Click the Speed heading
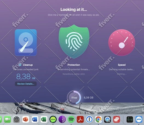Screen dimensions: 144x125 tap(122, 65)
